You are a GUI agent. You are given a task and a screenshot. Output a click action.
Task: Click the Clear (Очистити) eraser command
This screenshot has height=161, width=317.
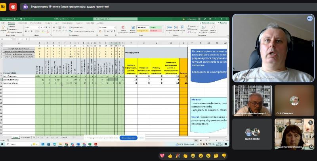coord(193,32)
